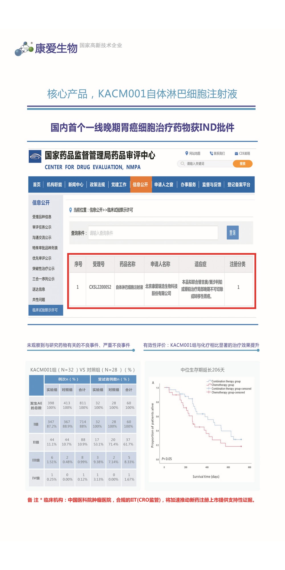
Task: Open the 办事服务 nav tab
Action: click(188, 184)
